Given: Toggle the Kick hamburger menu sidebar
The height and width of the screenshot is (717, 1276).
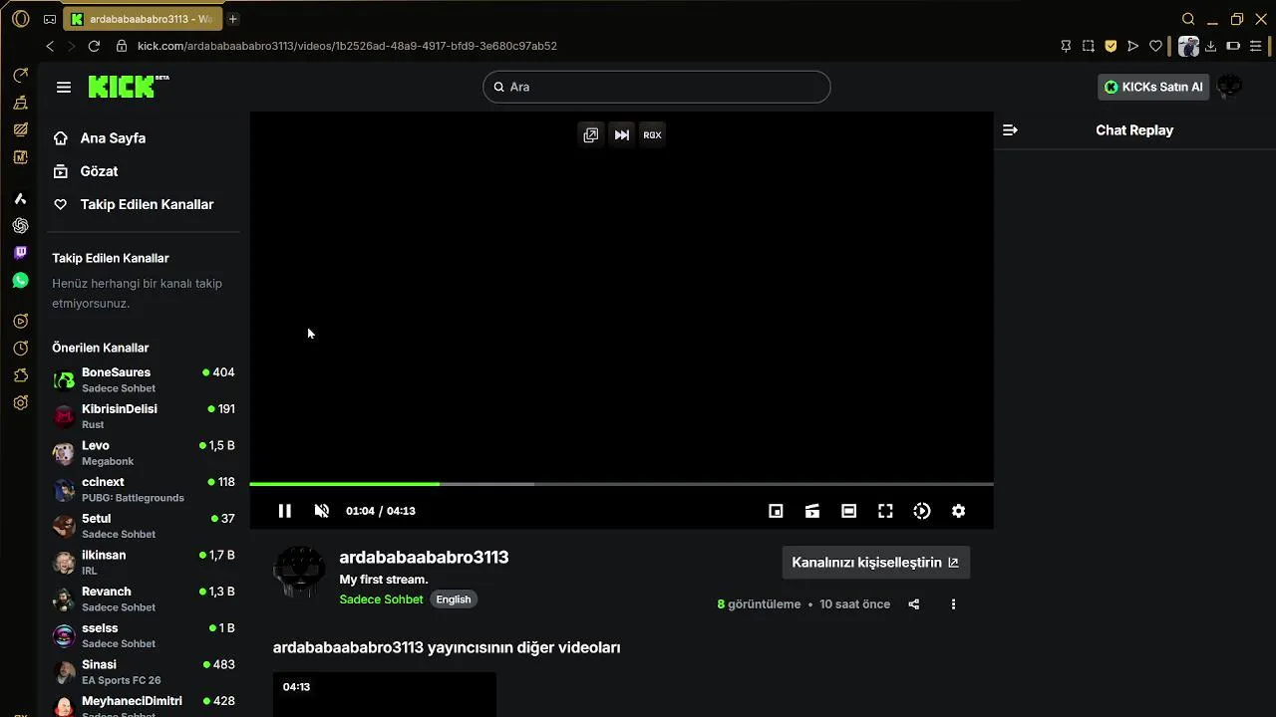Looking at the screenshot, I should (x=64, y=87).
